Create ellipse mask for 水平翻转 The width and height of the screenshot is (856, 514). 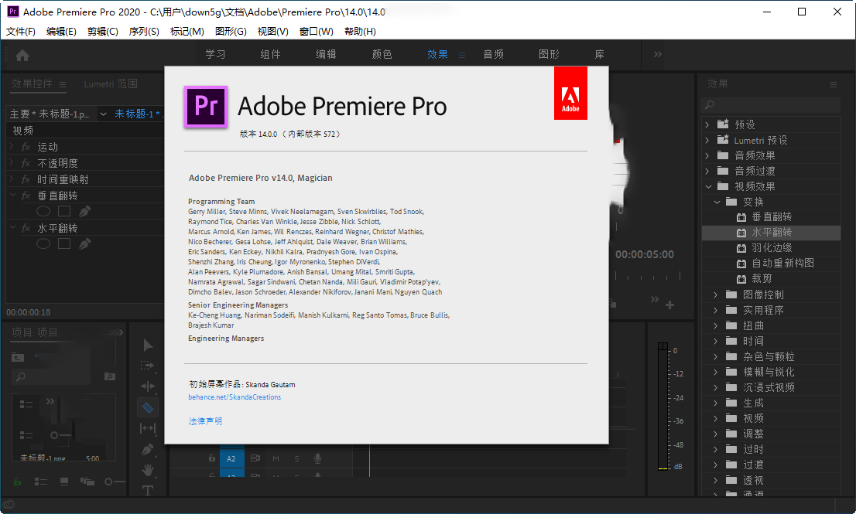point(43,243)
